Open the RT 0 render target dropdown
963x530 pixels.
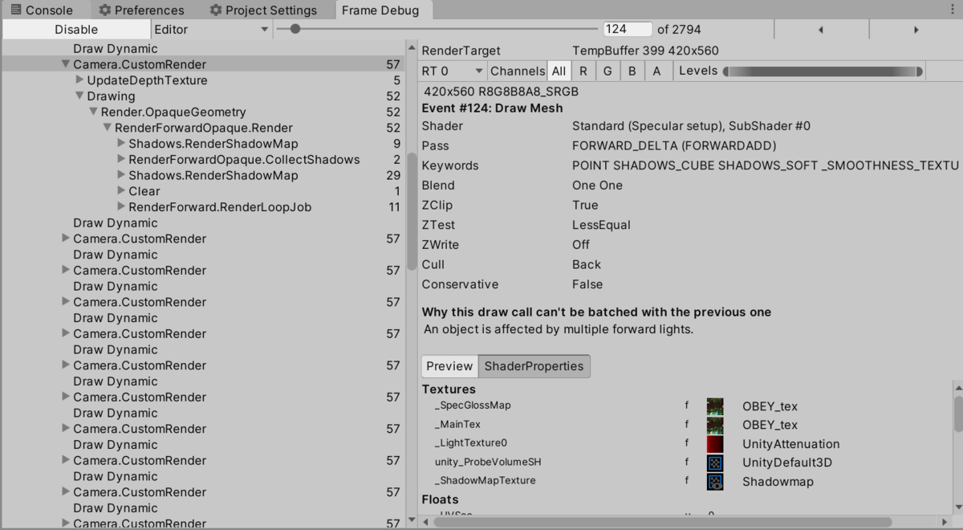453,71
